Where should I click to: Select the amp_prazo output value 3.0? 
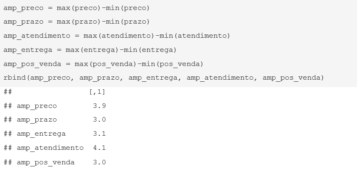[x=99, y=120]
